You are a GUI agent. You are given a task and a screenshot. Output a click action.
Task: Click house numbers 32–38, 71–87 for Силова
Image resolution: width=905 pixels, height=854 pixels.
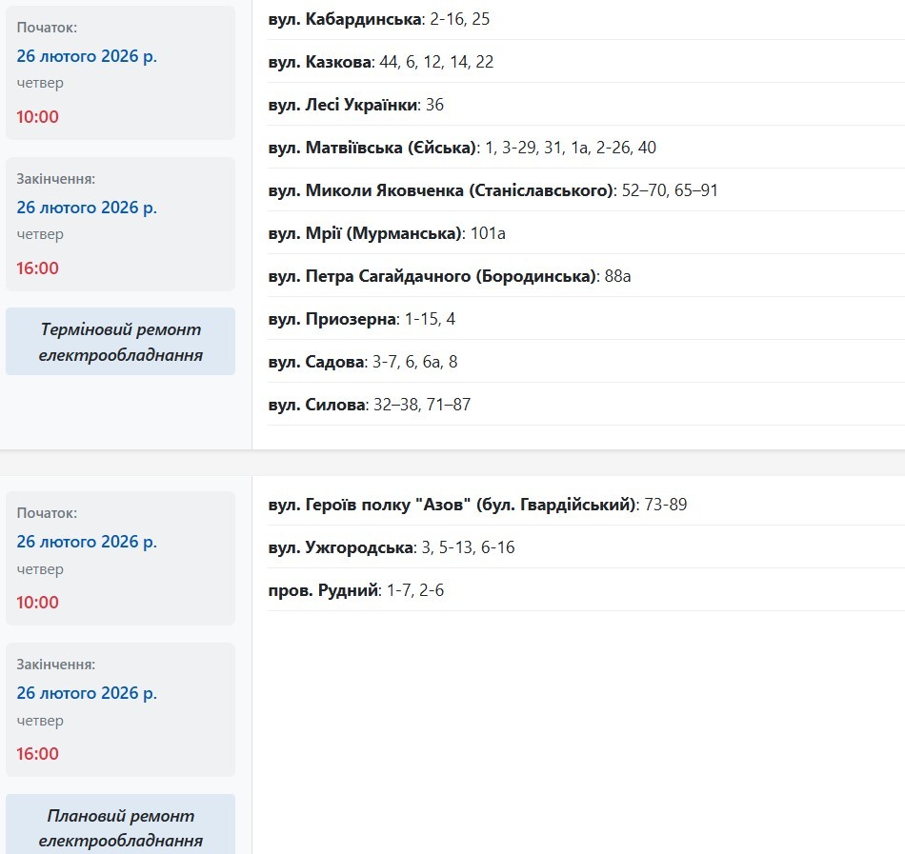[x=422, y=405]
